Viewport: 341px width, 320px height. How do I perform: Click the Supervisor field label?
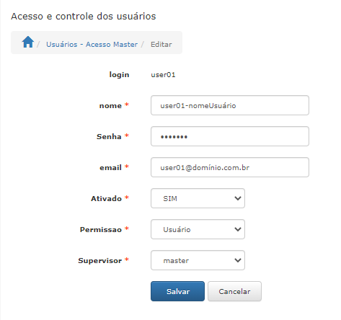pyautogui.click(x=100, y=260)
